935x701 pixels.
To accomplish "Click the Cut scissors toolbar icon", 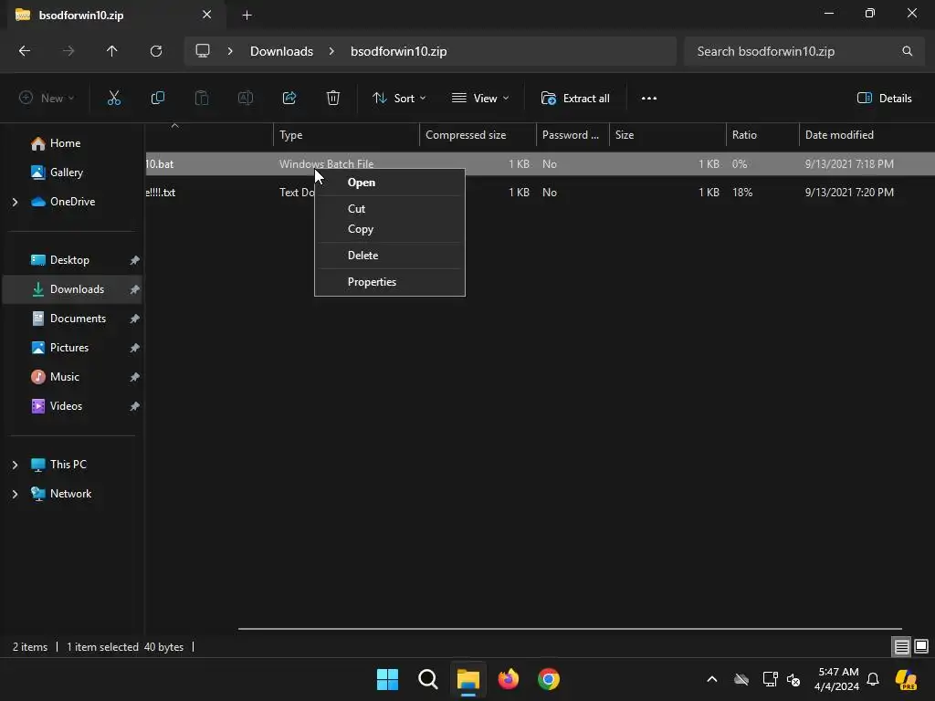I will (x=114, y=99).
